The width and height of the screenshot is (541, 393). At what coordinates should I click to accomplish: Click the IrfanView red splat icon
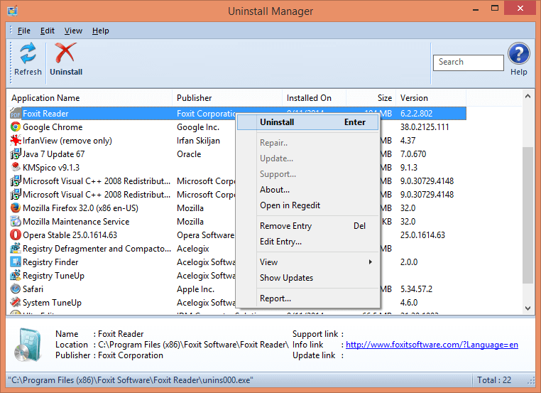click(x=16, y=140)
